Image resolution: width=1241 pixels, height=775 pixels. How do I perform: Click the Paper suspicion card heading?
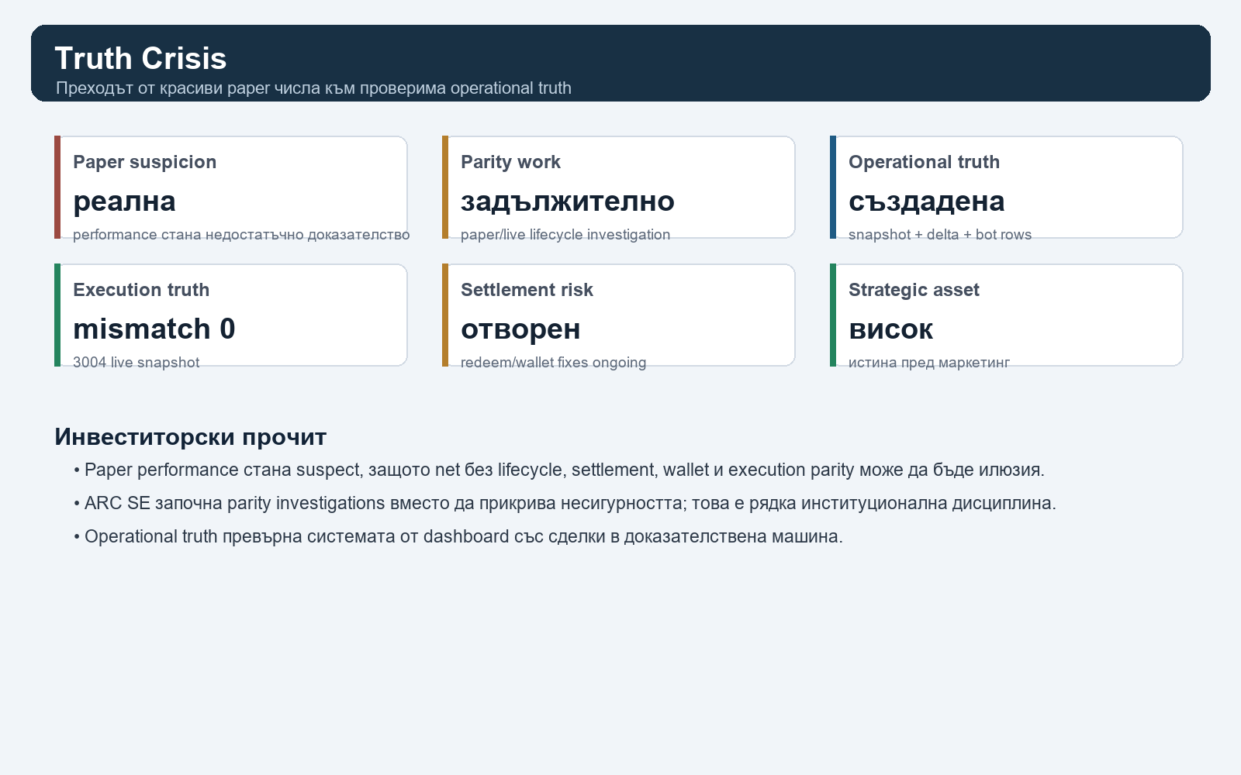click(144, 162)
